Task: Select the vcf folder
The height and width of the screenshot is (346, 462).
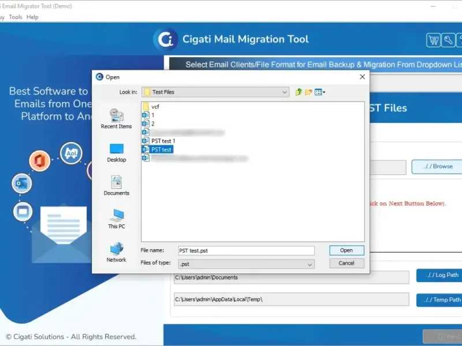Action: [151, 107]
